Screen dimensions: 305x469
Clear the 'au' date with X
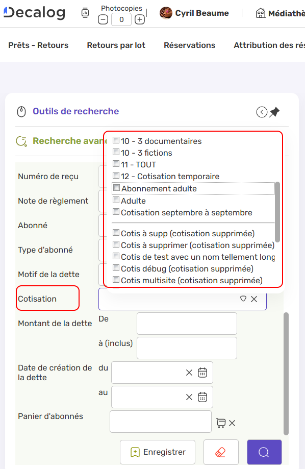(x=189, y=397)
